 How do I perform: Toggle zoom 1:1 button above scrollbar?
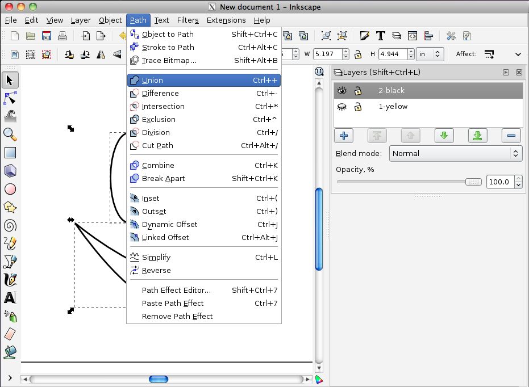(x=319, y=71)
